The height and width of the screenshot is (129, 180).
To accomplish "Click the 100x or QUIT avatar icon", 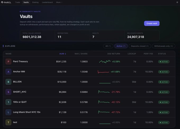I will [8, 102].
